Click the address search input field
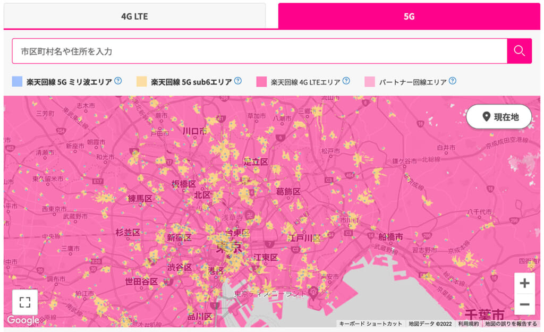The image size is (544, 332). (x=259, y=52)
